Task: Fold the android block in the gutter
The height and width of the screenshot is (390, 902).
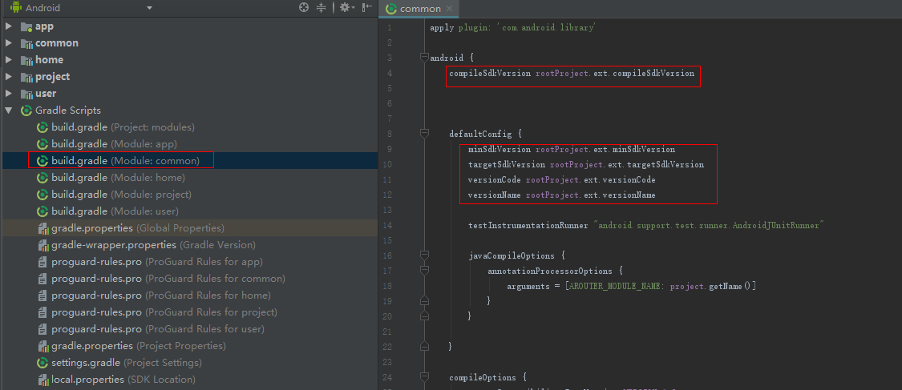Action: point(423,58)
